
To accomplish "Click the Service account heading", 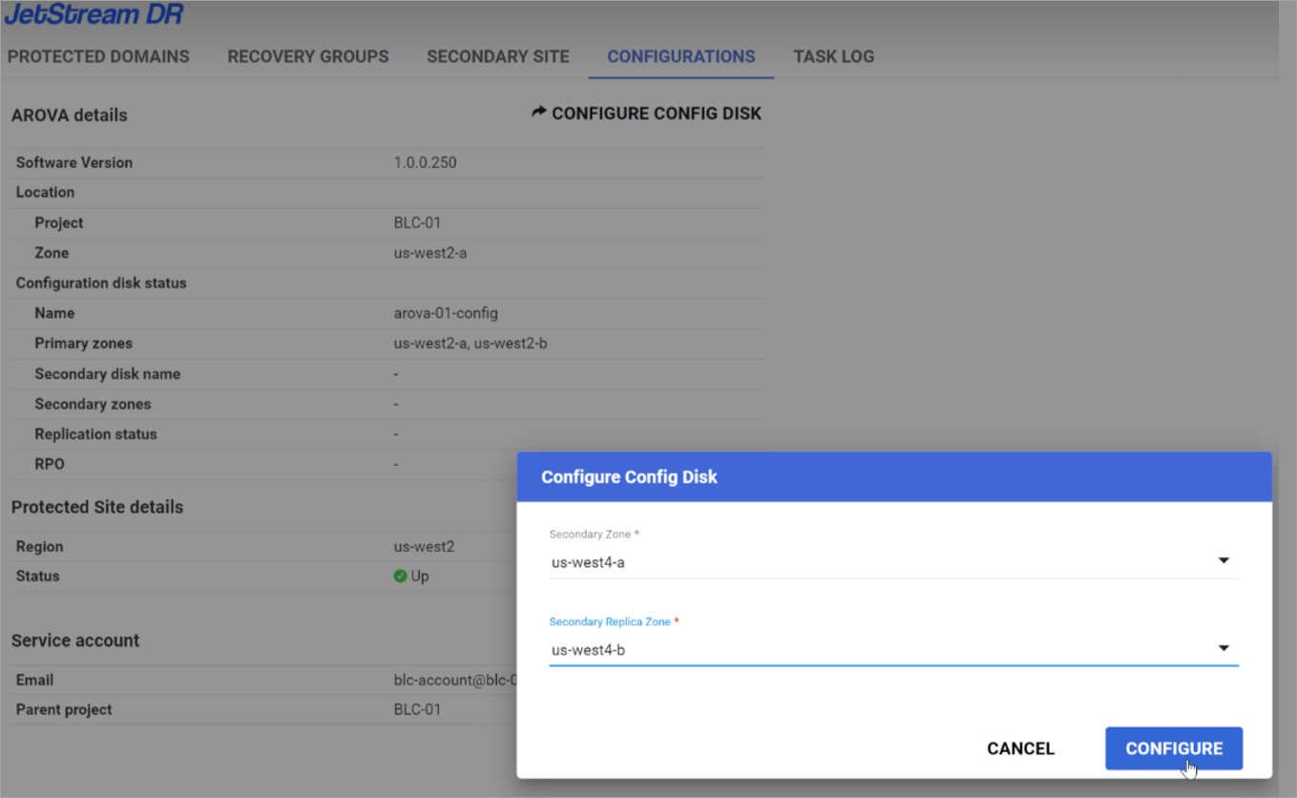I will (x=75, y=640).
